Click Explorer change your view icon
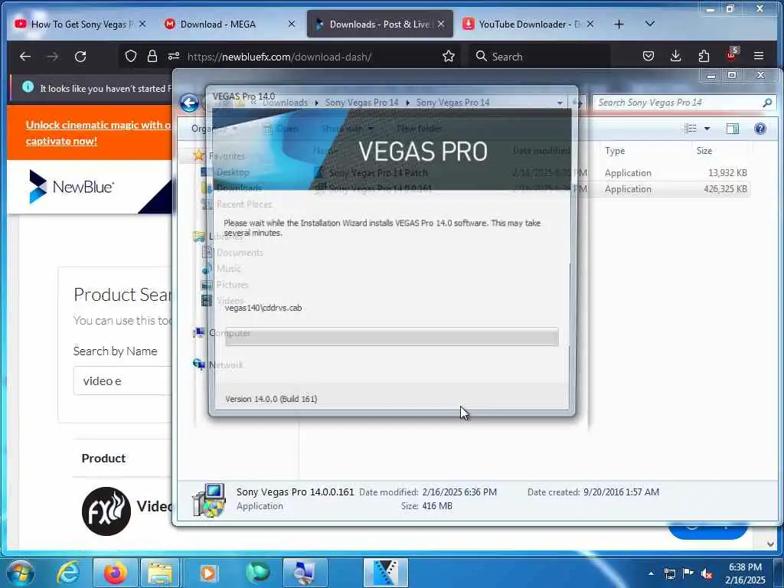The height and width of the screenshot is (588, 784). click(x=691, y=129)
